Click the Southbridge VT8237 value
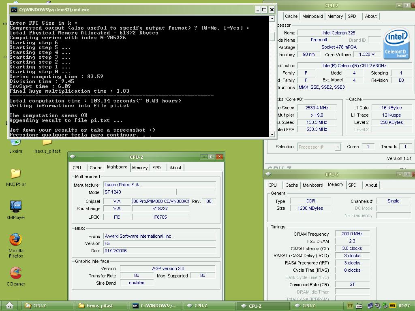Screen dimensions: 415x311 coord(160,209)
